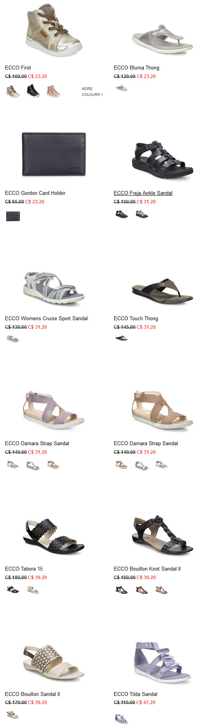Open the lilac ECCO Damara Strap Sandal image
The width and height of the screenshot is (214, 727).
tap(54, 411)
